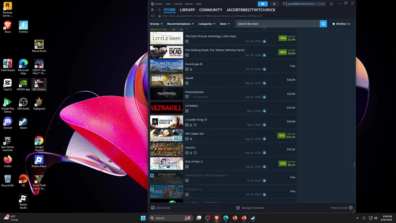The height and width of the screenshot is (223, 396).
Task: Open the JACOBT8882/TWITCH/KICK profile tab
Action: pos(251,10)
